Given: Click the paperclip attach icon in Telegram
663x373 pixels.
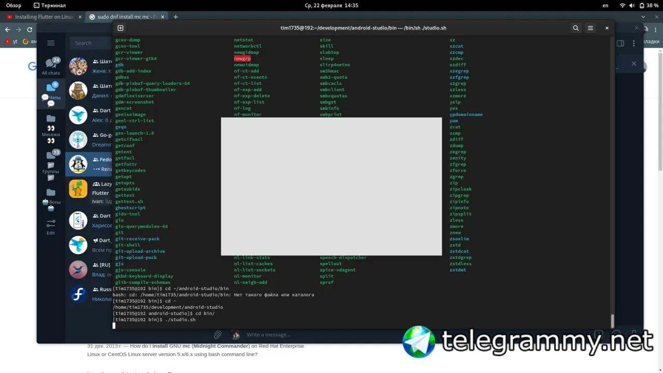Looking at the screenshot, I should click(218, 335).
